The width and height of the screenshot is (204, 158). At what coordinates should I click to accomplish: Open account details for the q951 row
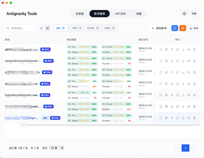click(161, 50)
